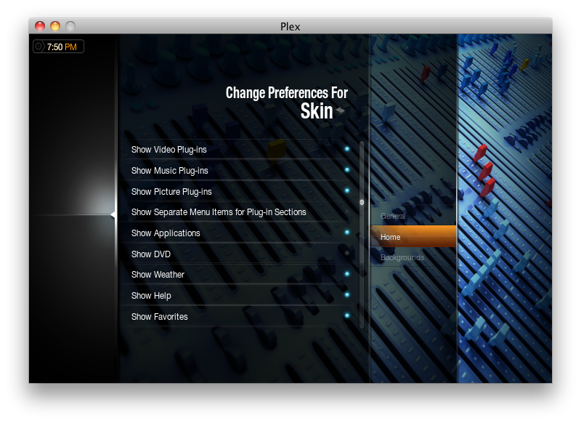Toggle Show Video Plug-ins radio dot

click(347, 149)
